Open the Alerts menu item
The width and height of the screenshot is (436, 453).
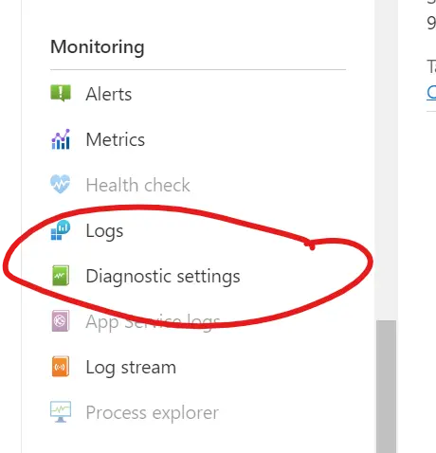pyautogui.click(x=109, y=94)
